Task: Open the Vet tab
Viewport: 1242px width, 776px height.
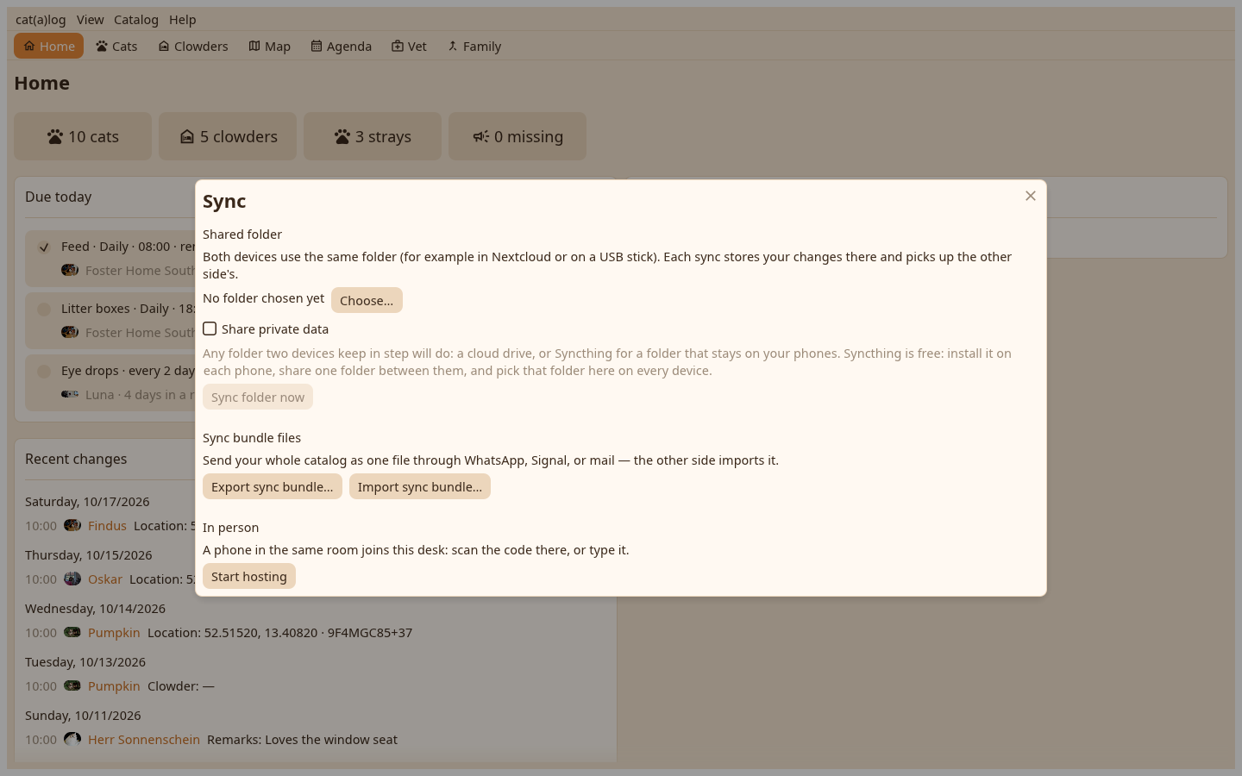Action: pyautogui.click(x=410, y=46)
